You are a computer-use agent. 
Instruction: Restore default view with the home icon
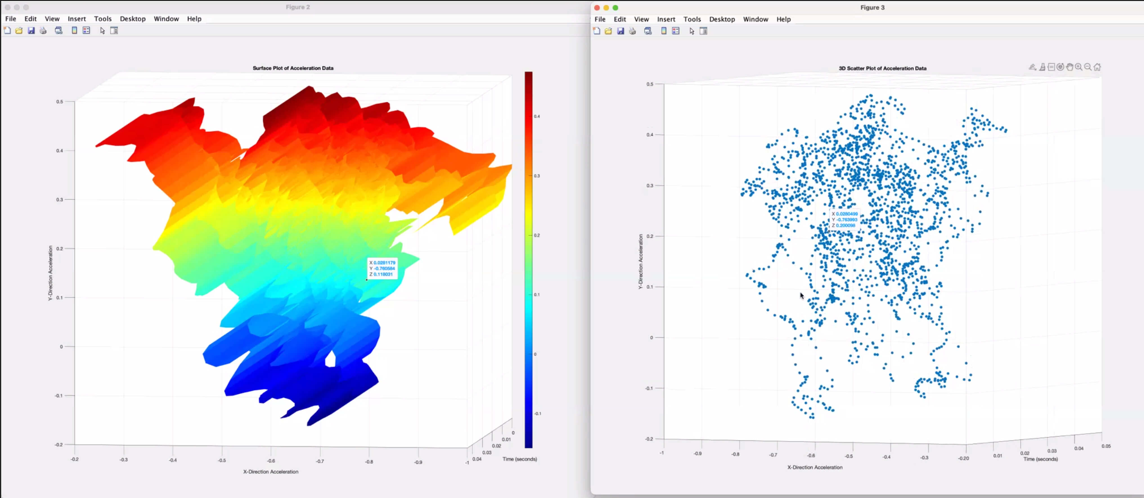click(1098, 67)
